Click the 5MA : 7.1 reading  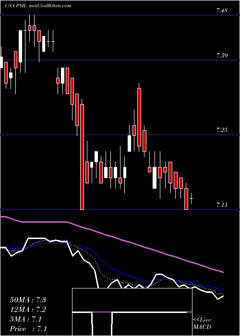pos(26,319)
